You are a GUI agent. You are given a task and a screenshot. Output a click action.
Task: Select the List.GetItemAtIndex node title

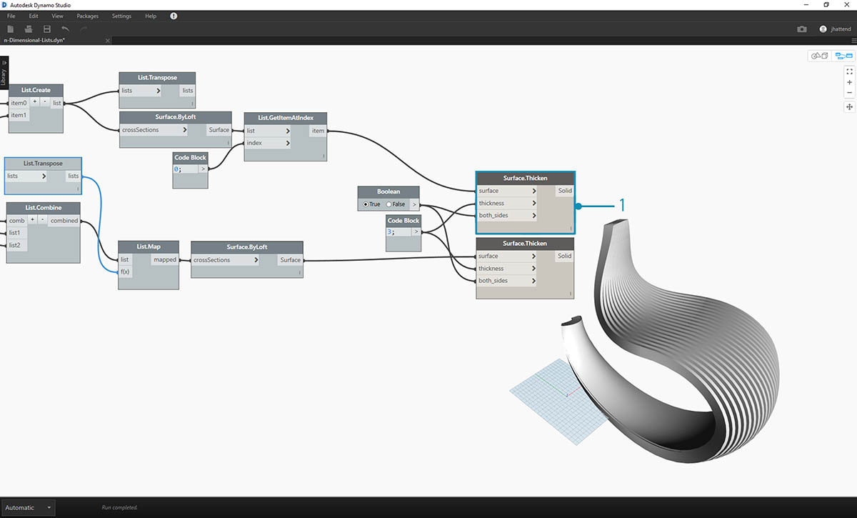click(x=286, y=117)
